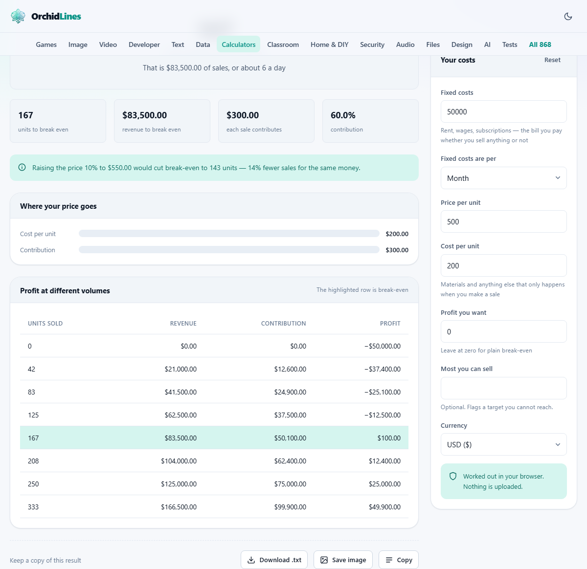Screen dimensions: 587x569
Task: Open the Tests category
Action: coord(510,44)
